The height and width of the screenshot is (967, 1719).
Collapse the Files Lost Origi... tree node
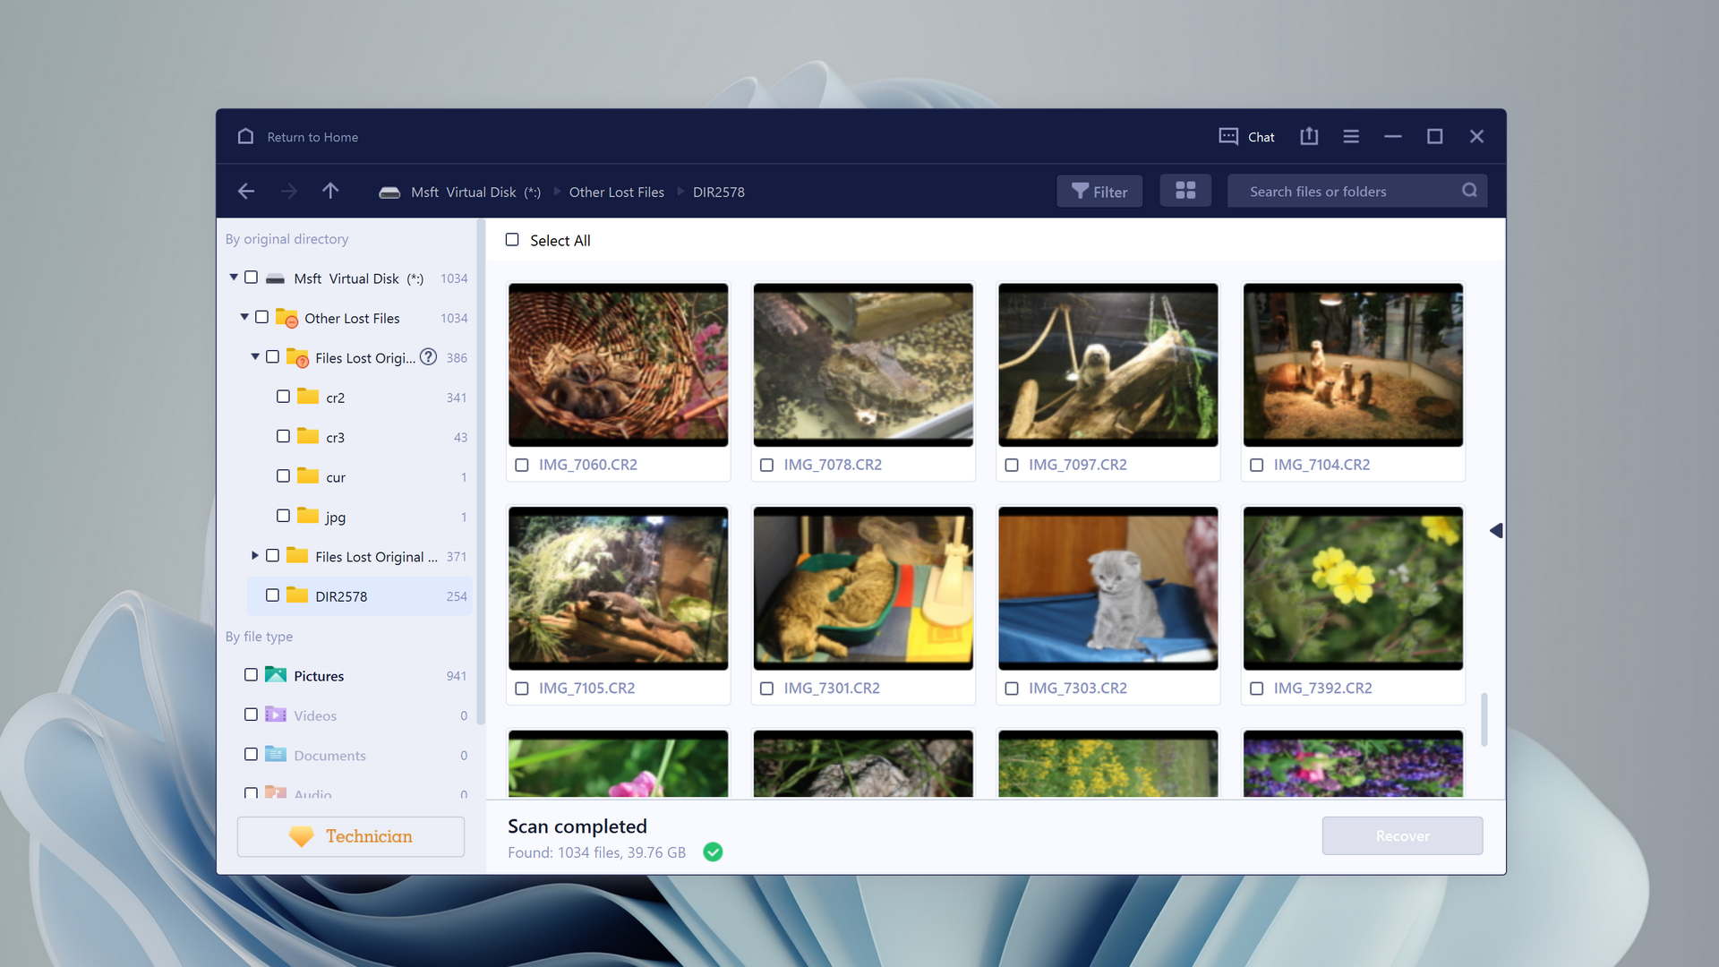point(255,356)
